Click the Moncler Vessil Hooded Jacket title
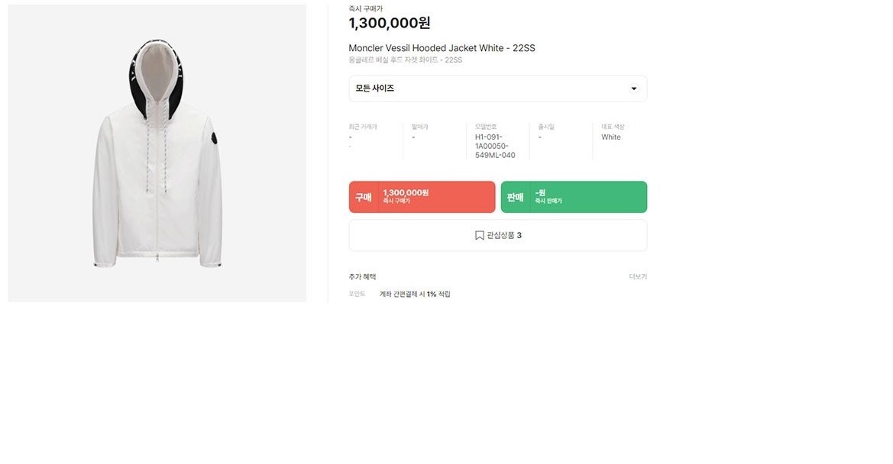 (x=442, y=48)
